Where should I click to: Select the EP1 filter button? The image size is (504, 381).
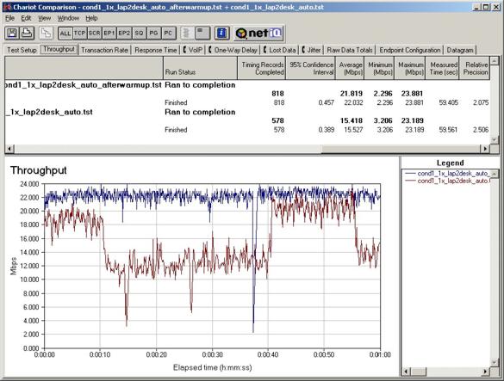109,33
